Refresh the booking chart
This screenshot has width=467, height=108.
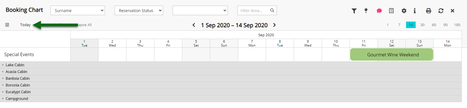click(x=441, y=11)
